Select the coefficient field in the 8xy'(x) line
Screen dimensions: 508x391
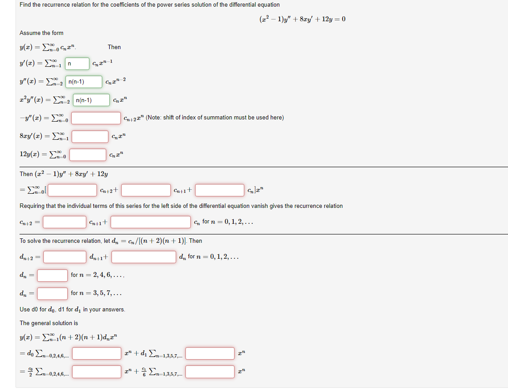[x=89, y=136]
